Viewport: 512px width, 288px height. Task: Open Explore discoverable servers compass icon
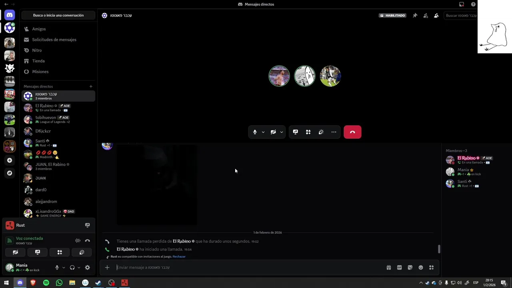(10, 173)
